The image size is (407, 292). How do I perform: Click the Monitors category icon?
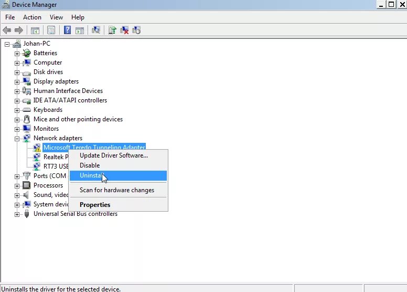pyautogui.click(x=26, y=129)
